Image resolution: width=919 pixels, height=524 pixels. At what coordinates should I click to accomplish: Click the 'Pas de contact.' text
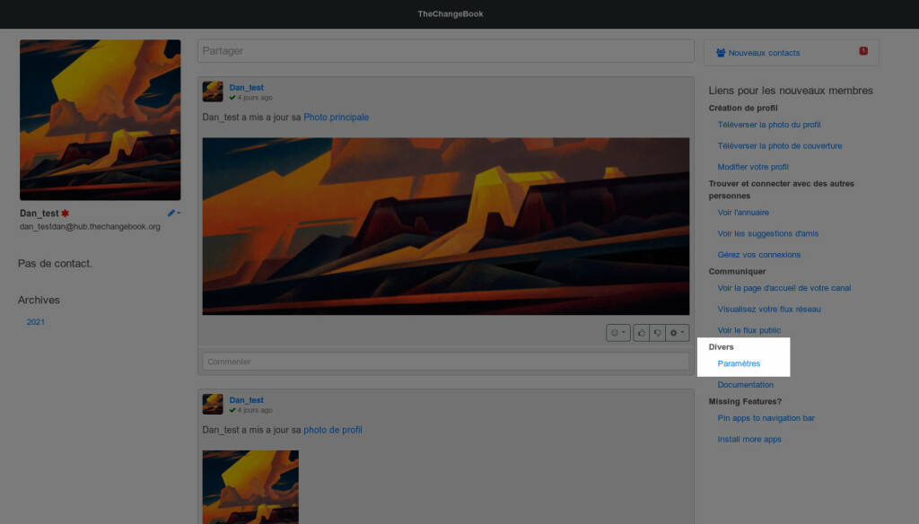(x=55, y=264)
